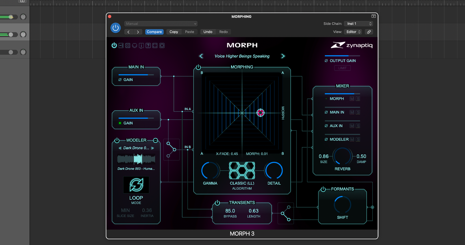465x245 pixels.
Task: Click the link chain icon in header
Action: 369,32
